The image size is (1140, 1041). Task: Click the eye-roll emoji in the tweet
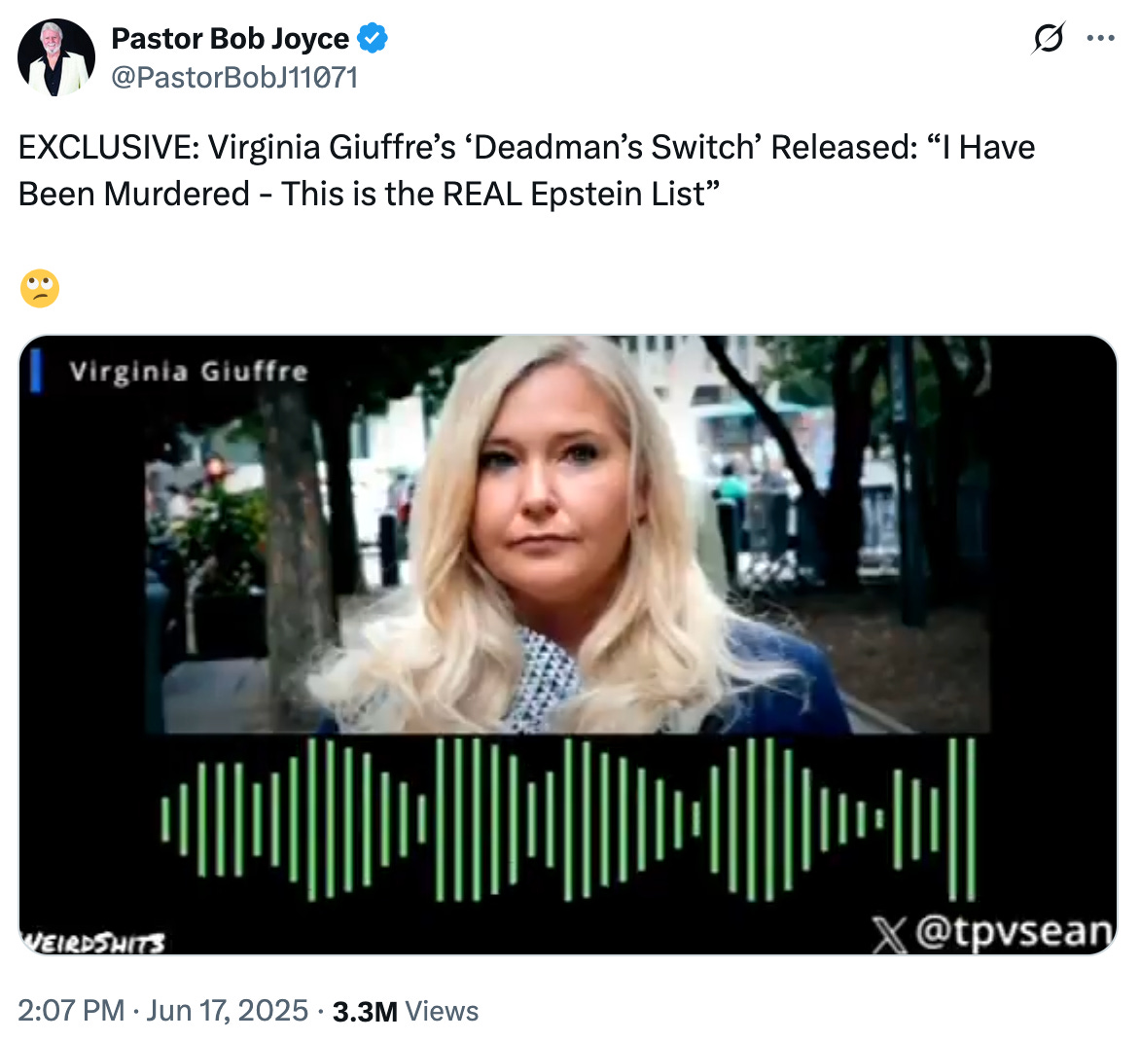coord(39,289)
